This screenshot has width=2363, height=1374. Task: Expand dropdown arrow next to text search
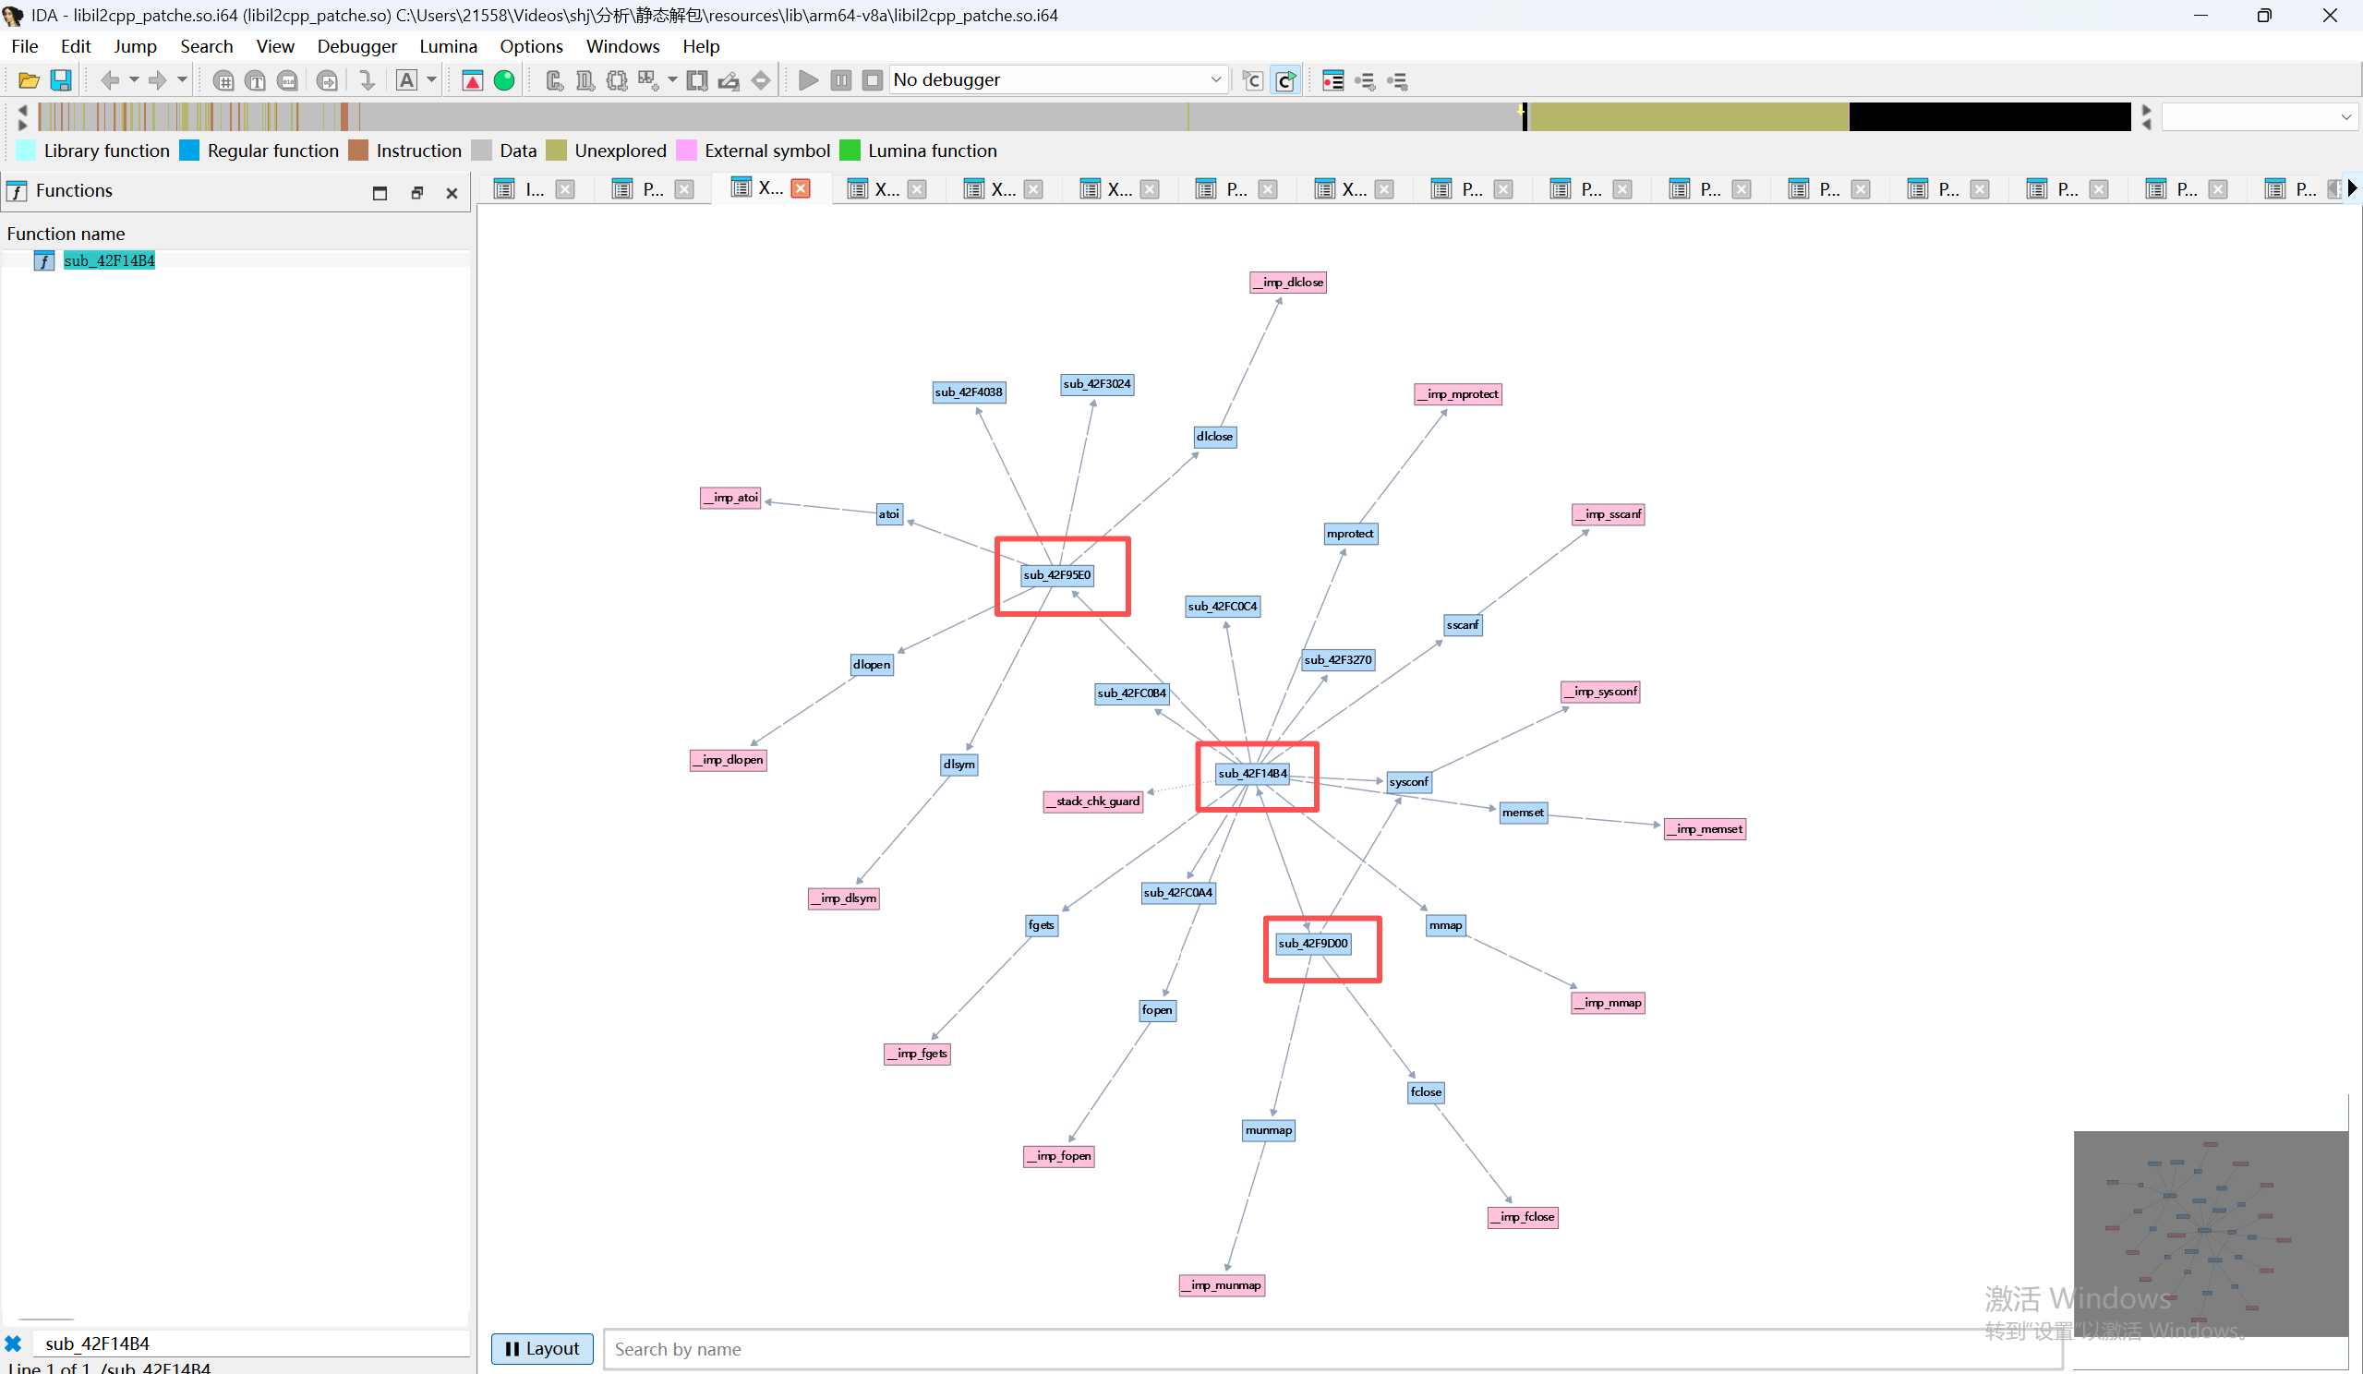click(x=431, y=80)
